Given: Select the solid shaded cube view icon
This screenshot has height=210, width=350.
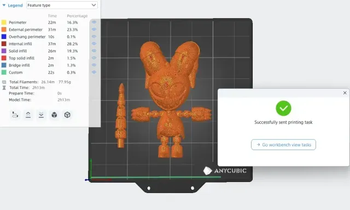Looking at the screenshot, I should tap(54, 115).
